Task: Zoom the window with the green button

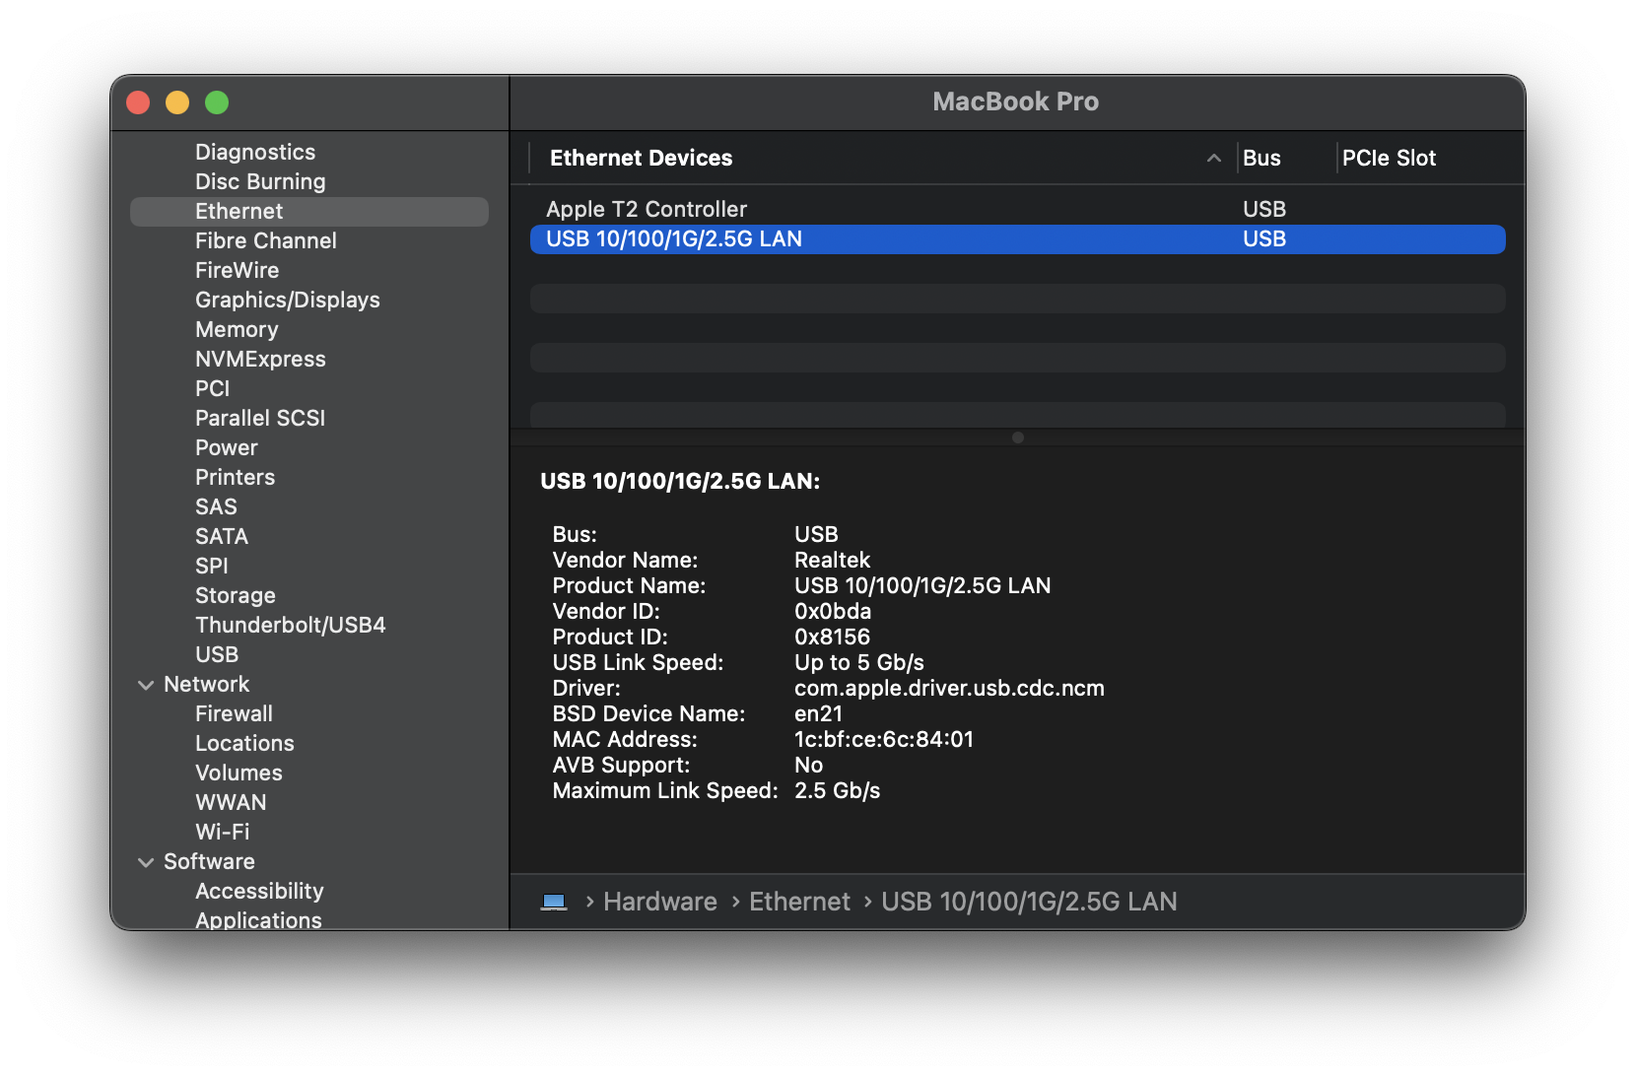Action: click(217, 102)
